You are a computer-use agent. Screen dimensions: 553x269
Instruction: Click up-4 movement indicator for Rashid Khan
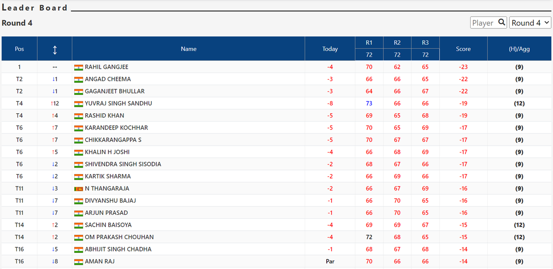[55, 116]
